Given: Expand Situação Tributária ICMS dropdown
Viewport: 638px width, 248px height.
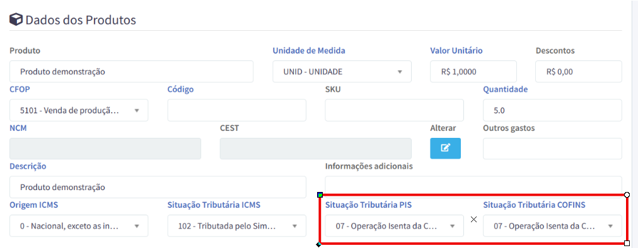Looking at the screenshot, I should (x=237, y=225).
